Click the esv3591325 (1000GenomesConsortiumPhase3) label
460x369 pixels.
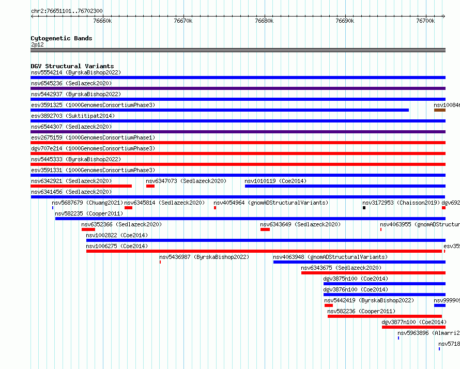tap(93, 105)
